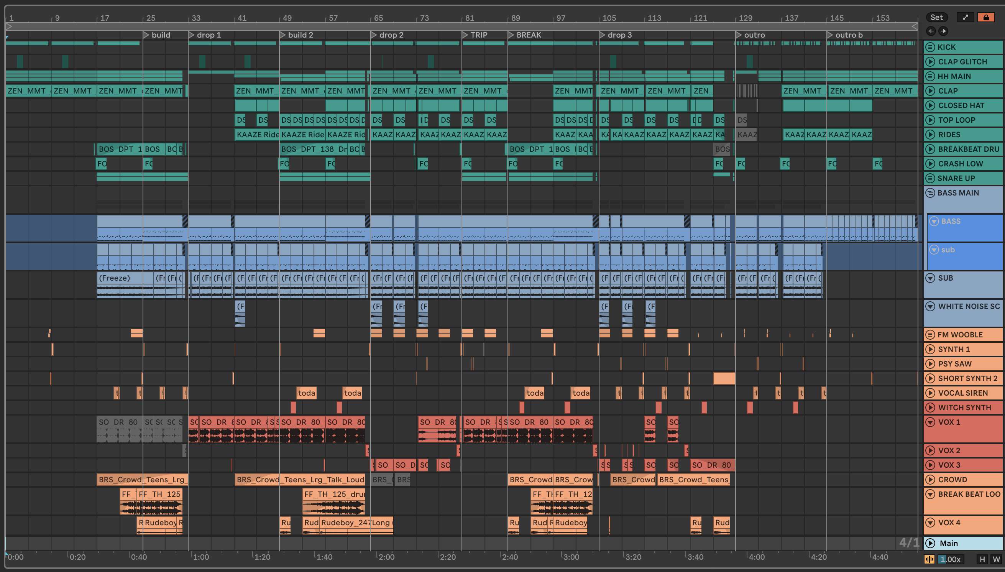Viewport: 1005px width, 572px height.
Task: Click the W optimize width button
Action: tap(996, 559)
